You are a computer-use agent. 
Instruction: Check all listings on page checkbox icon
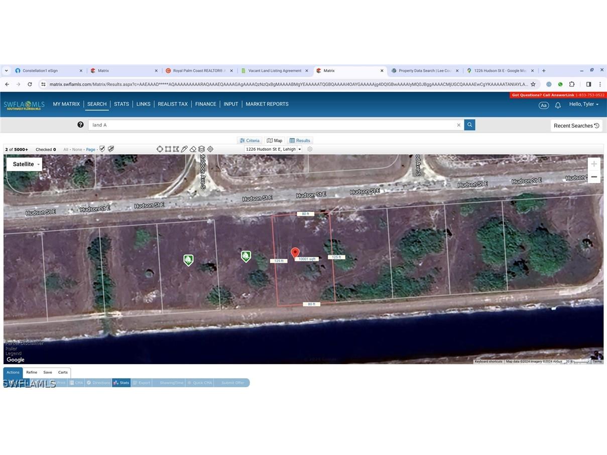click(x=102, y=149)
